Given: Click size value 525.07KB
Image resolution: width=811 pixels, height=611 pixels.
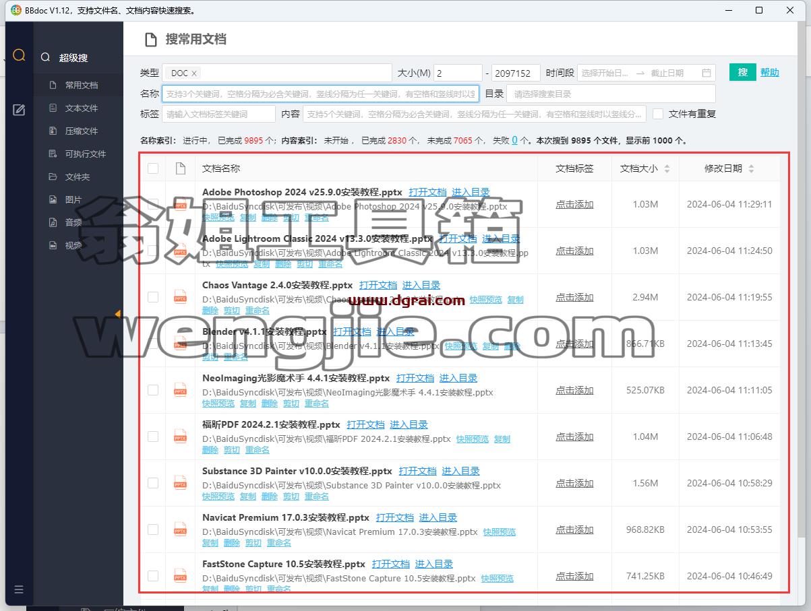Looking at the screenshot, I should (645, 390).
